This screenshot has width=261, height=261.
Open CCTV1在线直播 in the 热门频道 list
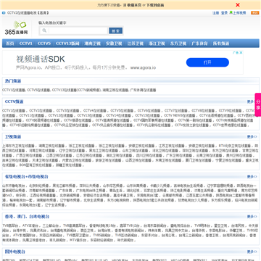click(14, 90)
